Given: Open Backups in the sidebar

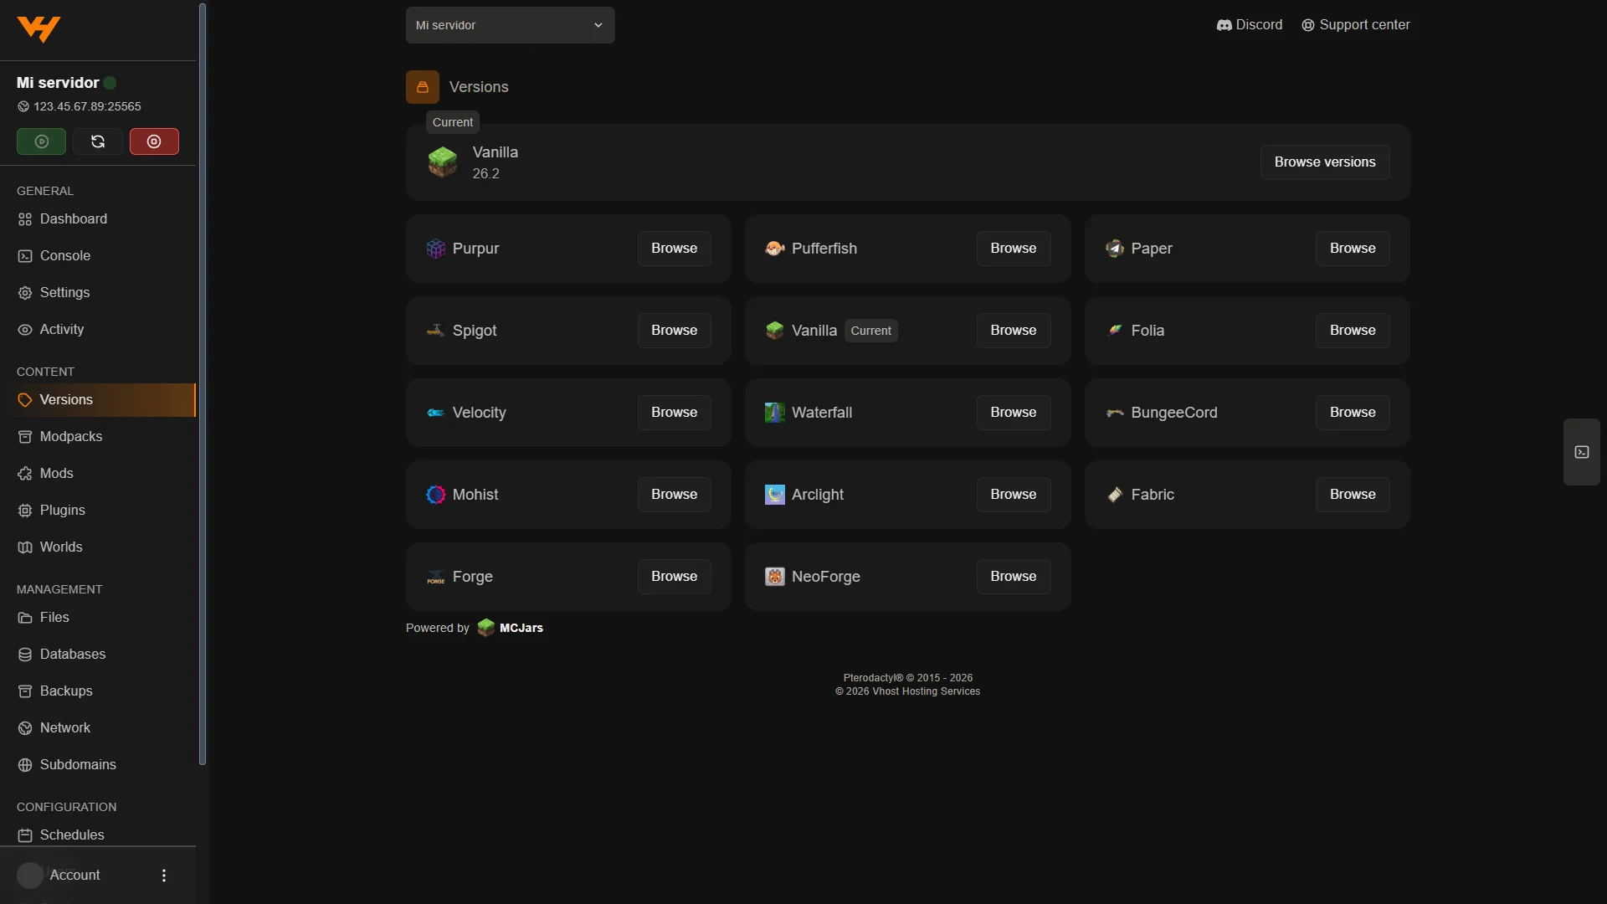Looking at the screenshot, I should pyautogui.click(x=98, y=691).
